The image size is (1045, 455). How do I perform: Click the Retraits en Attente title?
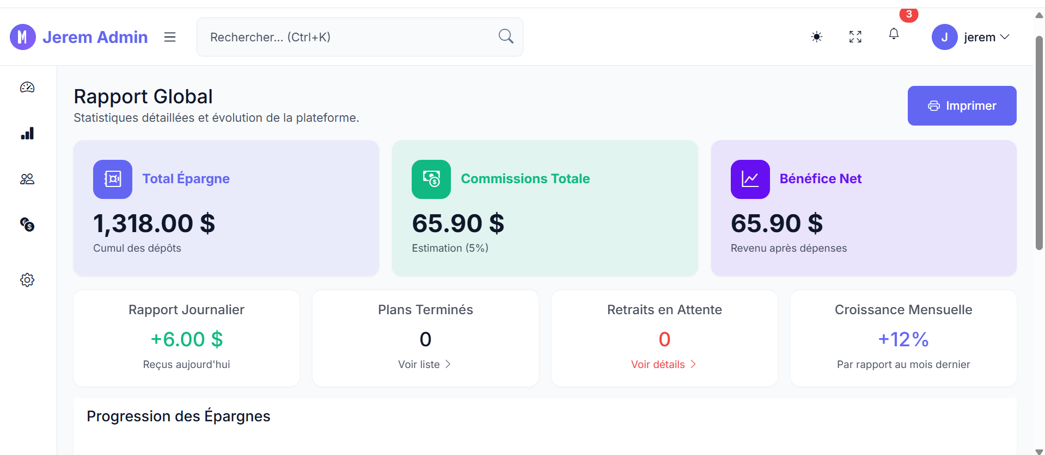pyautogui.click(x=664, y=310)
